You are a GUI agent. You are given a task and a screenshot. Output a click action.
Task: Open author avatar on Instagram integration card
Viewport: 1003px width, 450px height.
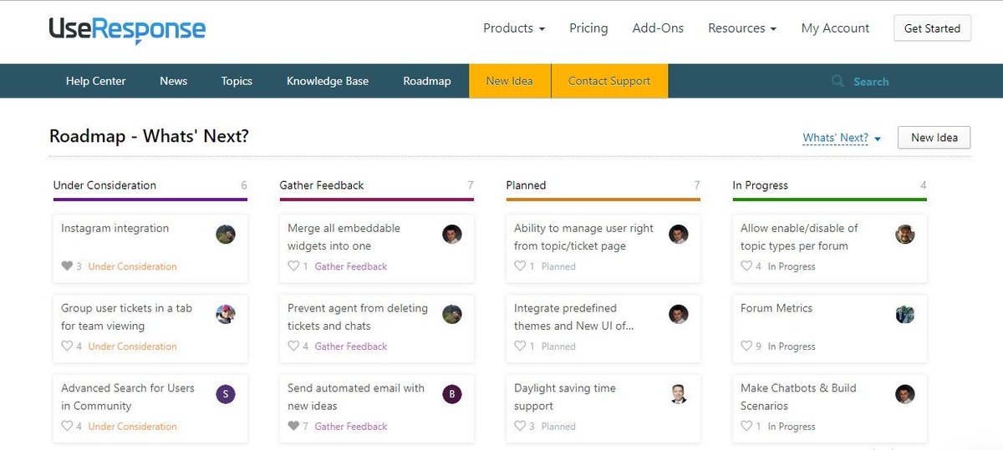225,234
